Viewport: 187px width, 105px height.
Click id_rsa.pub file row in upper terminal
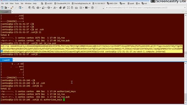(x=35, y=41)
